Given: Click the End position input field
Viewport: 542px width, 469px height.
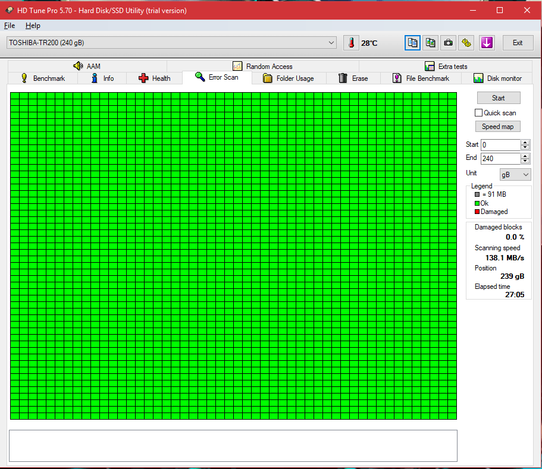Looking at the screenshot, I should pyautogui.click(x=500, y=159).
